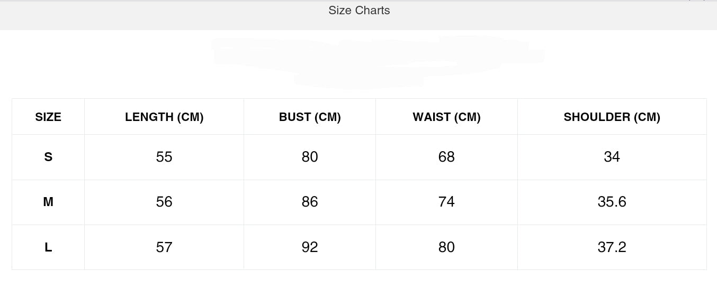Click the waist value 74

[x=446, y=202]
